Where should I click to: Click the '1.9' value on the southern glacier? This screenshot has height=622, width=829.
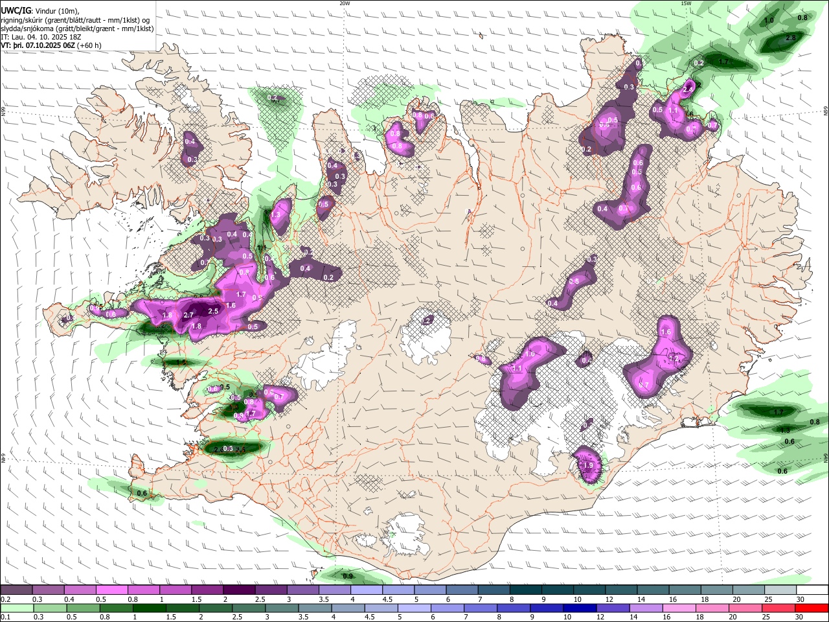(589, 466)
